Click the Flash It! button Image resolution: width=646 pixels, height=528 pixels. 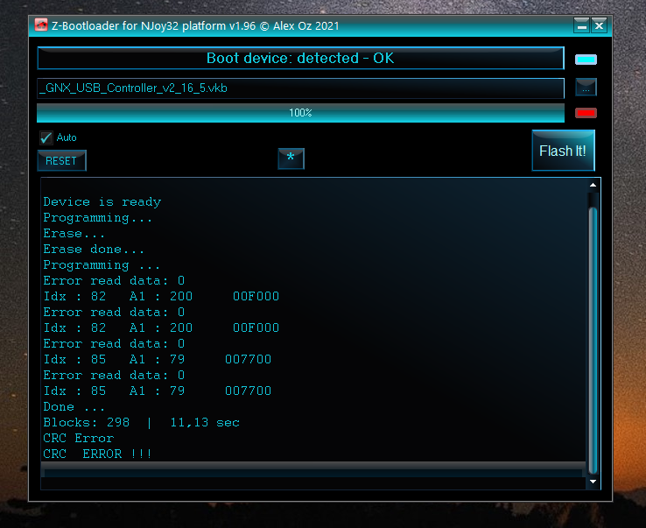pos(563,151)
